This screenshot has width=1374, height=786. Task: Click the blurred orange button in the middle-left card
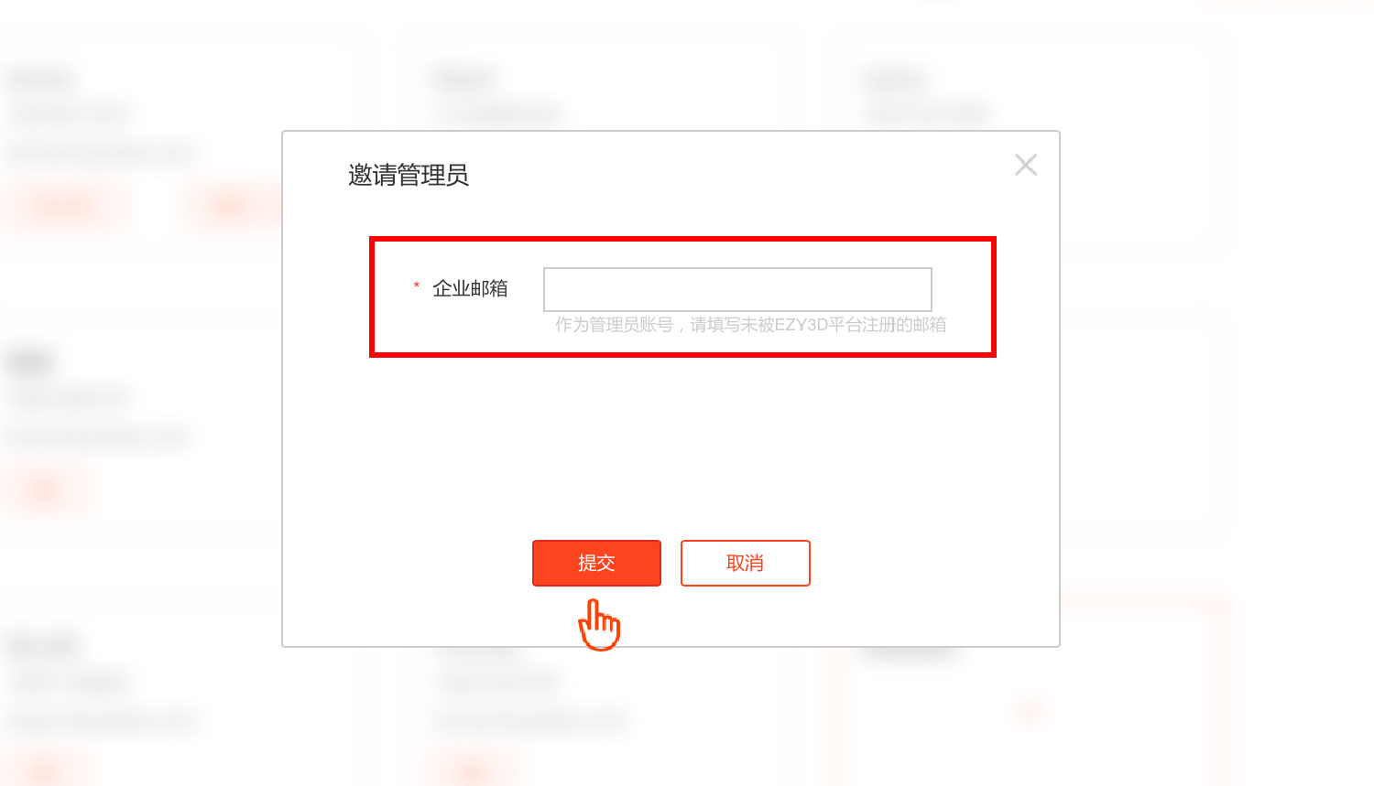click(44, 490)
